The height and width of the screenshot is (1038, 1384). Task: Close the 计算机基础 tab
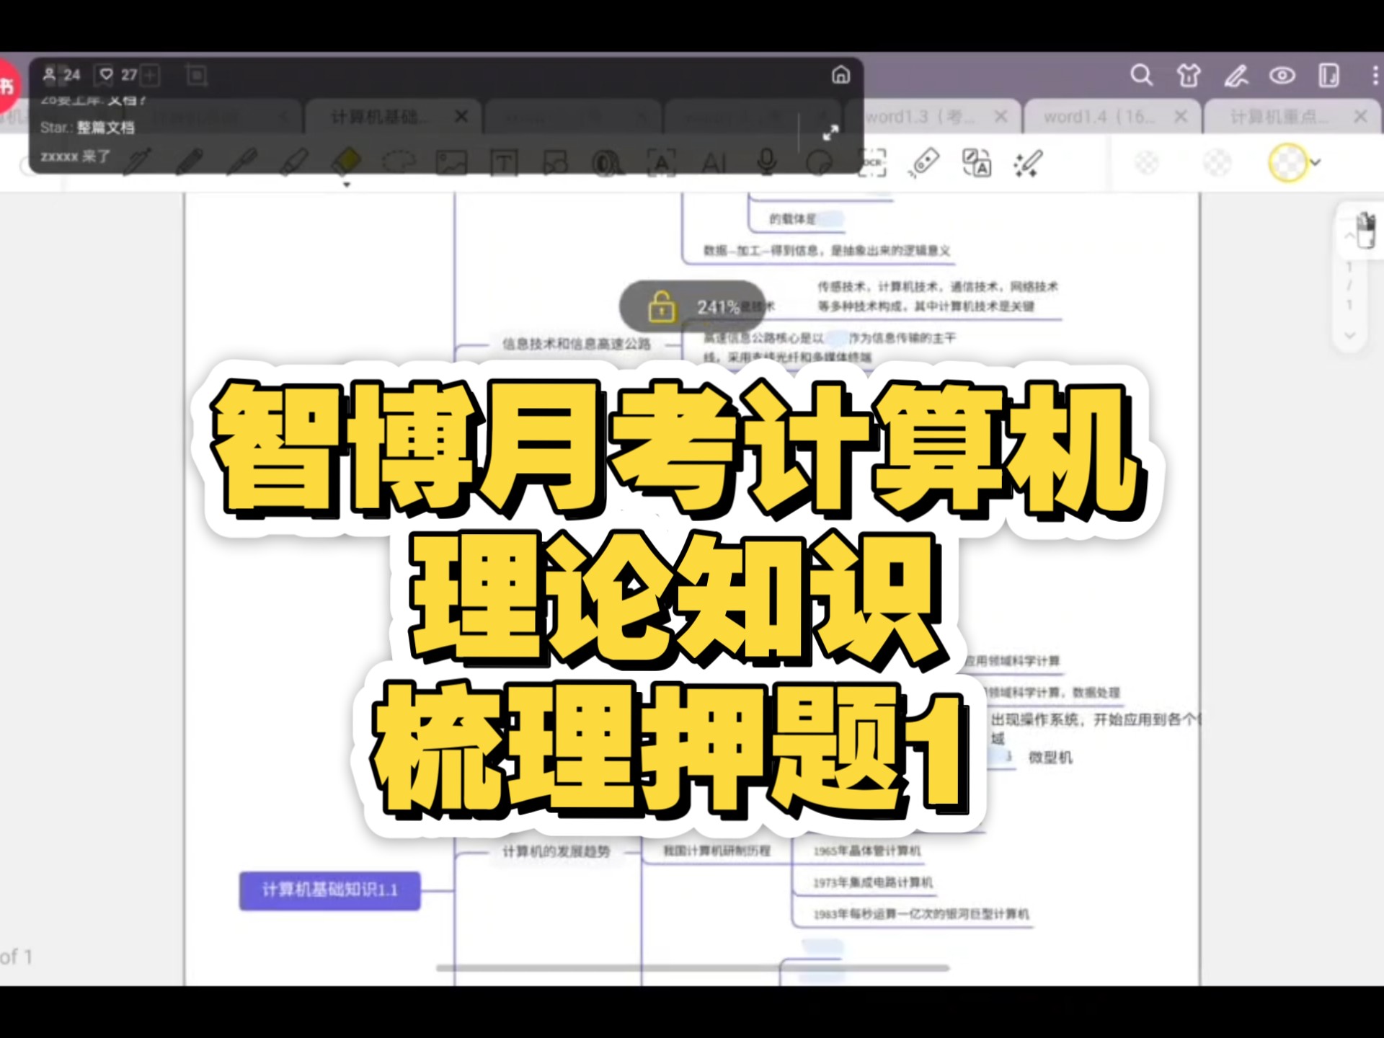[x=461, y=116]
